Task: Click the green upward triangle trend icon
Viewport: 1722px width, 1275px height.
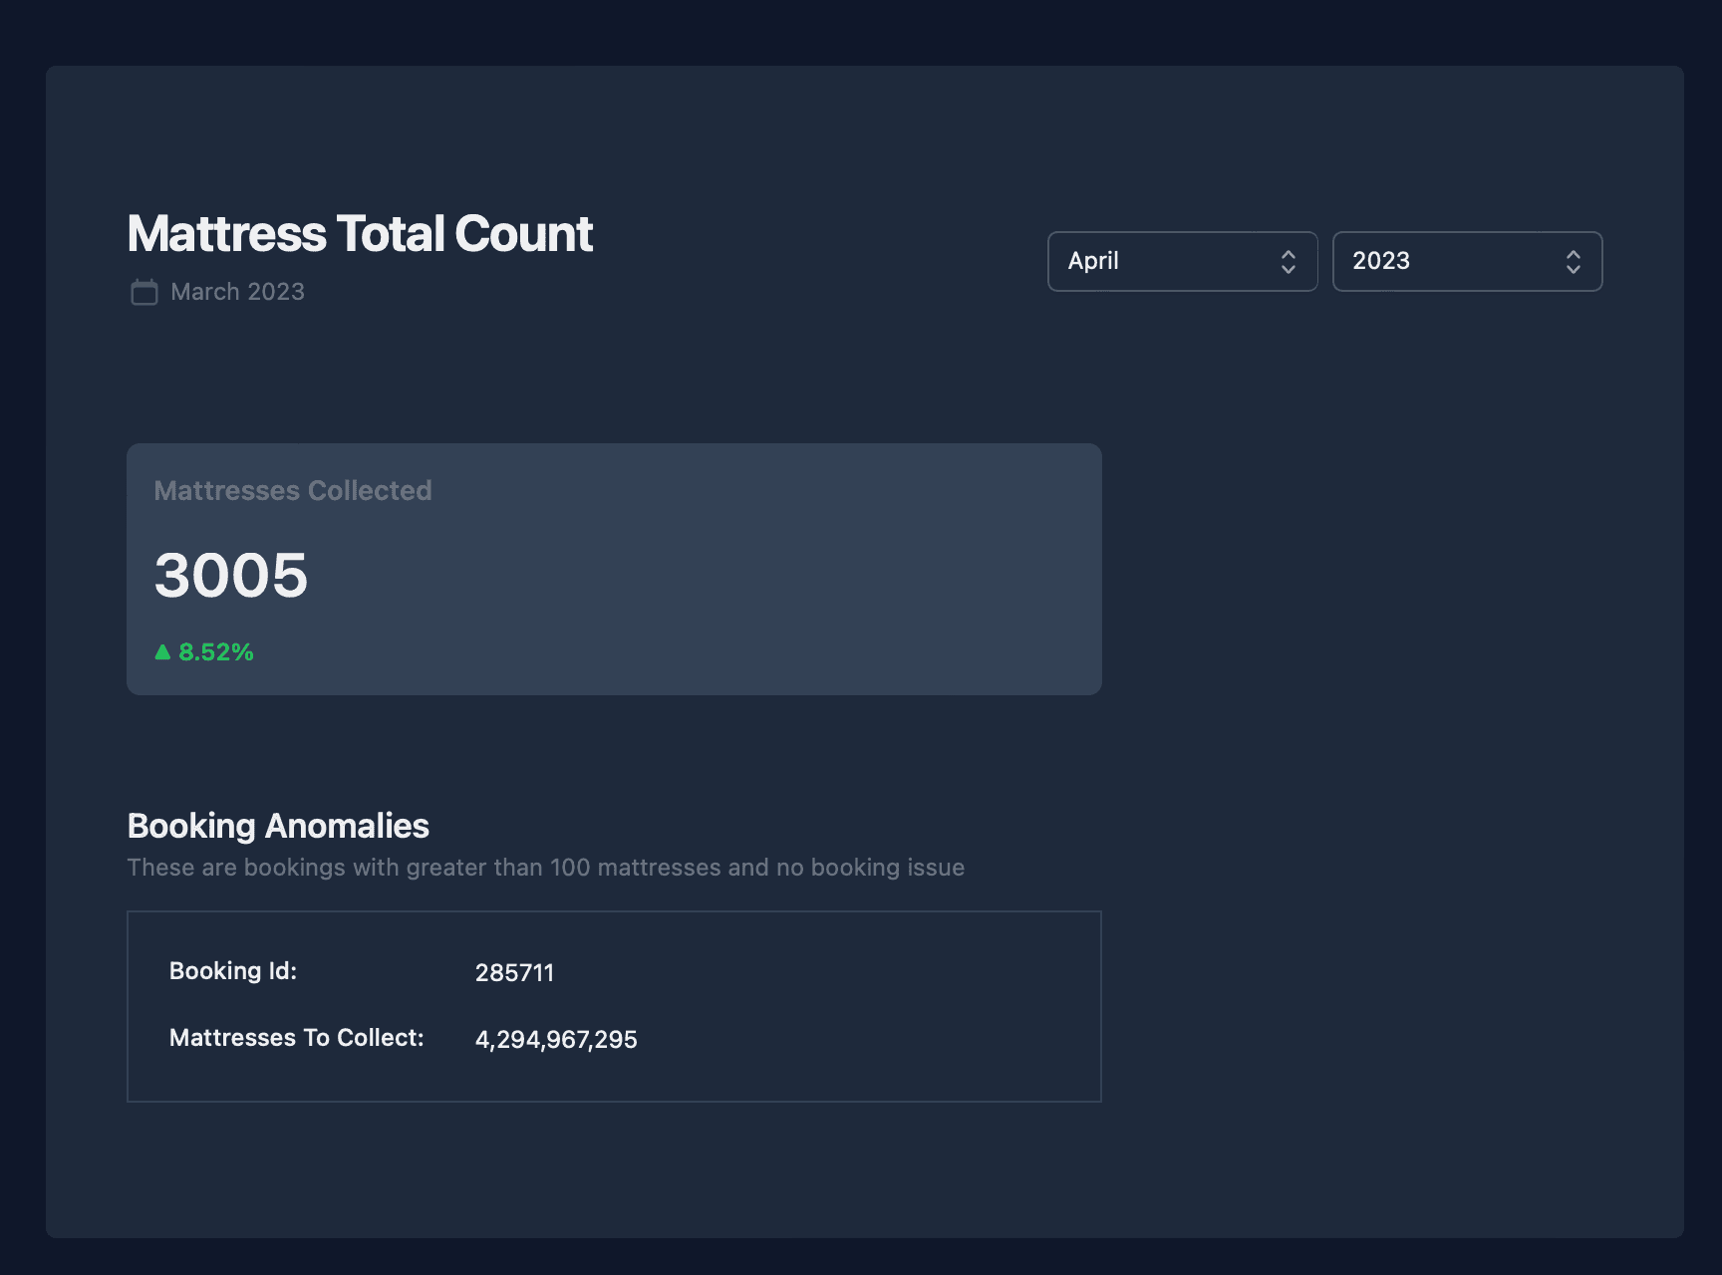Action: tap(163, 652)
